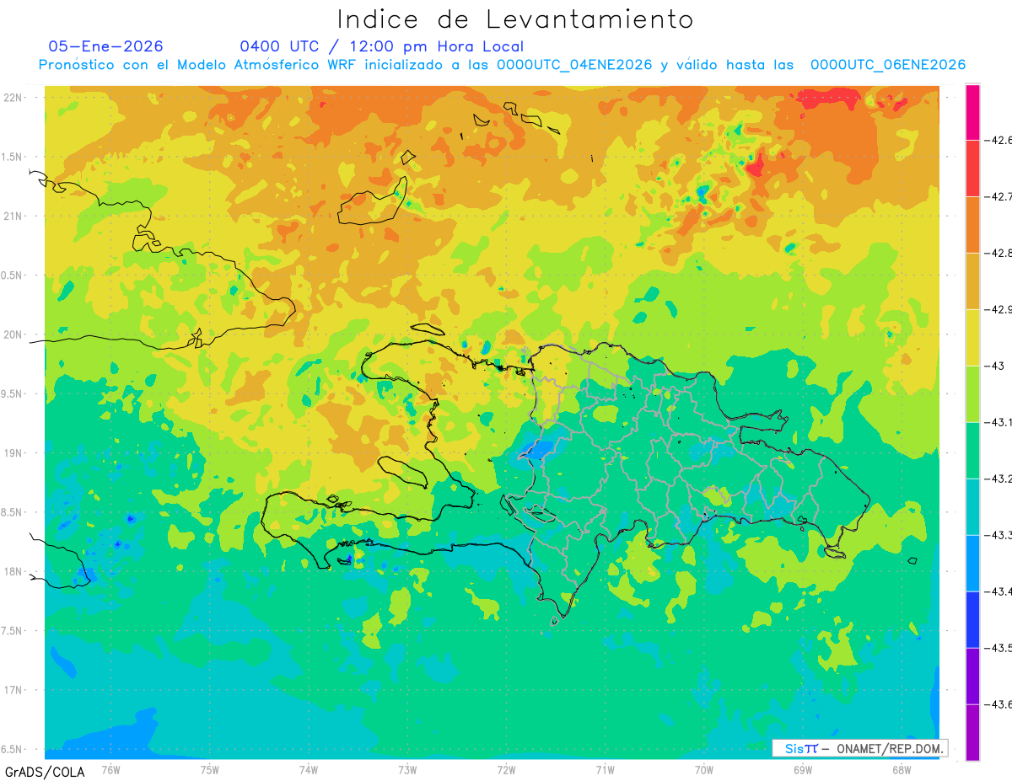
Task: Click the colorbar value '-43.3'
Action: click(998, 535)
